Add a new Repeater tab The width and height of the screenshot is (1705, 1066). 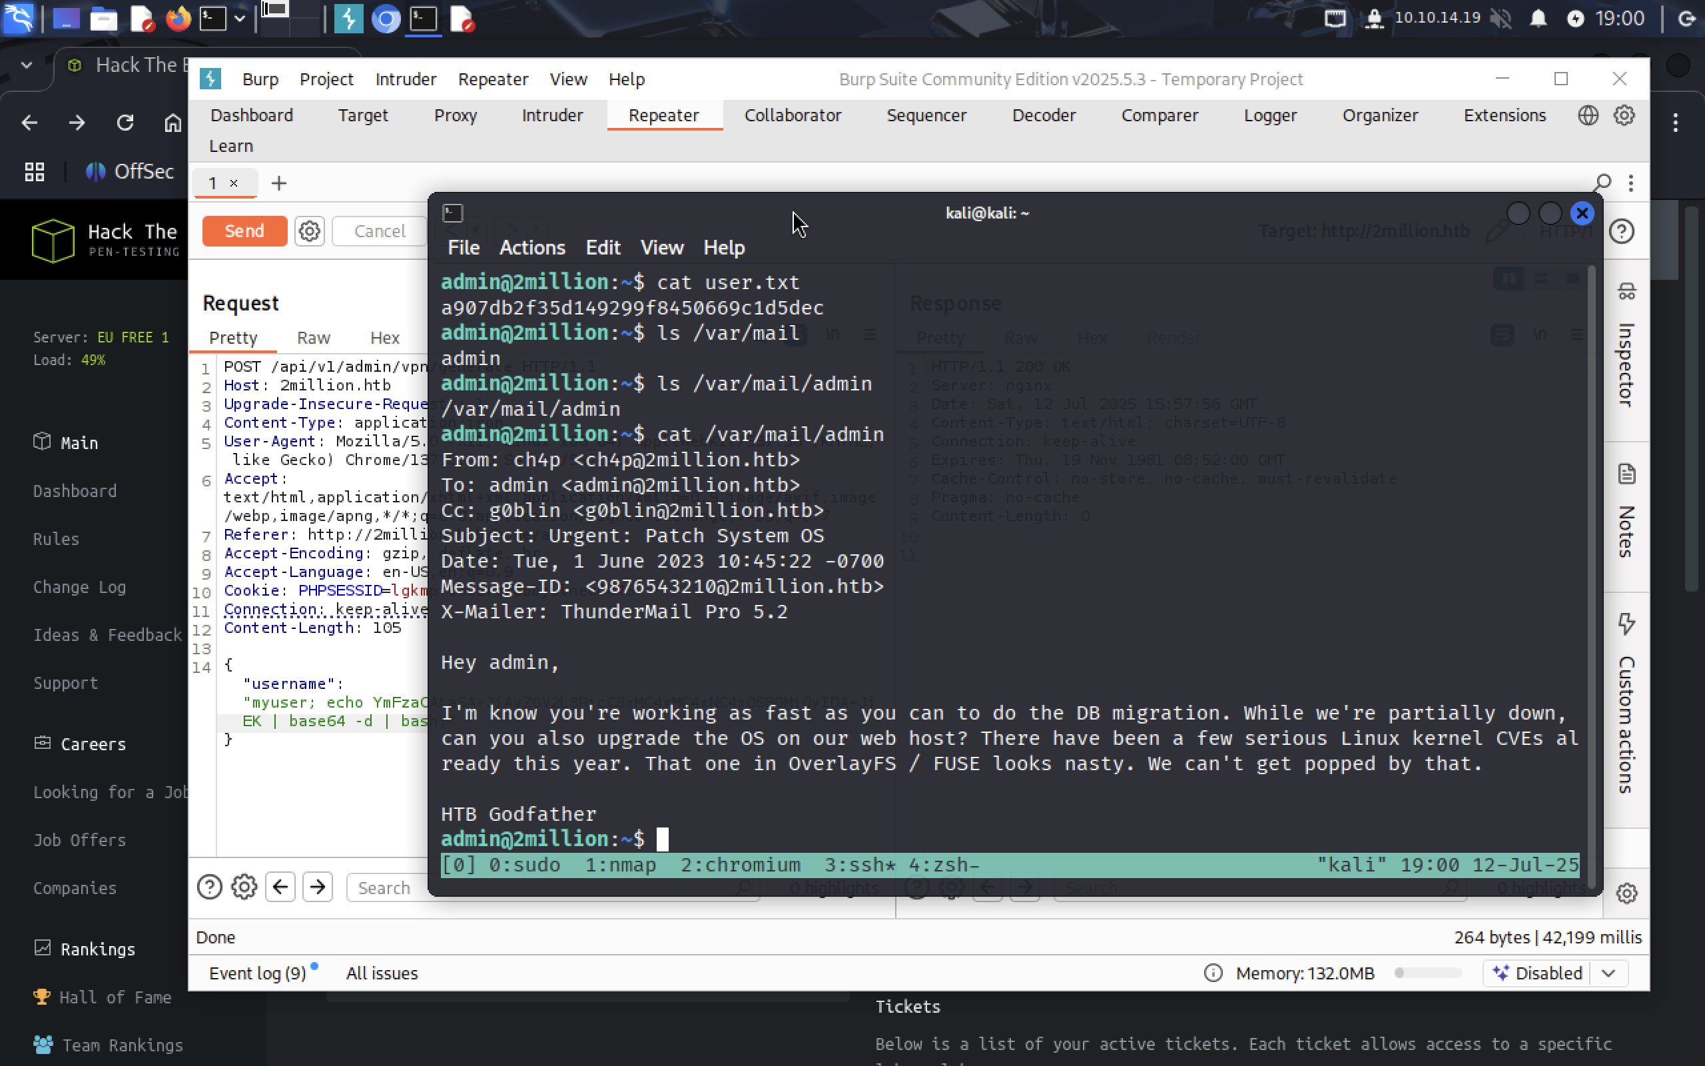279,183
